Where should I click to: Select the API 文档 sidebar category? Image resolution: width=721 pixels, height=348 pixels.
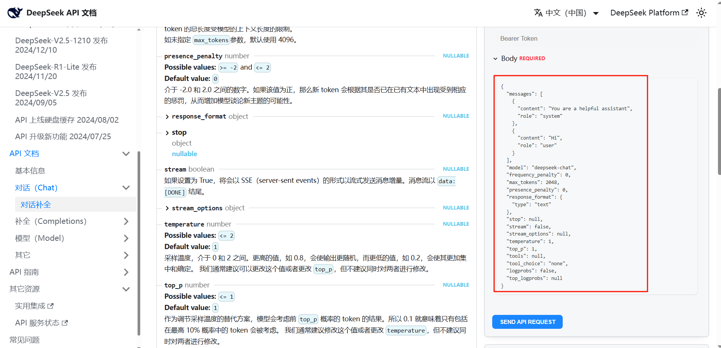pyautogui.click(x=24, y=153)
